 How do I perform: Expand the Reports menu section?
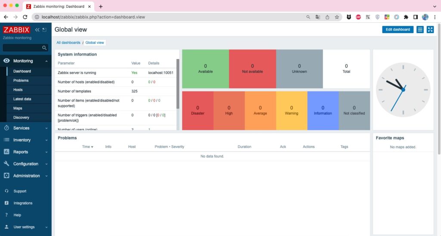[x=47, y=152]
